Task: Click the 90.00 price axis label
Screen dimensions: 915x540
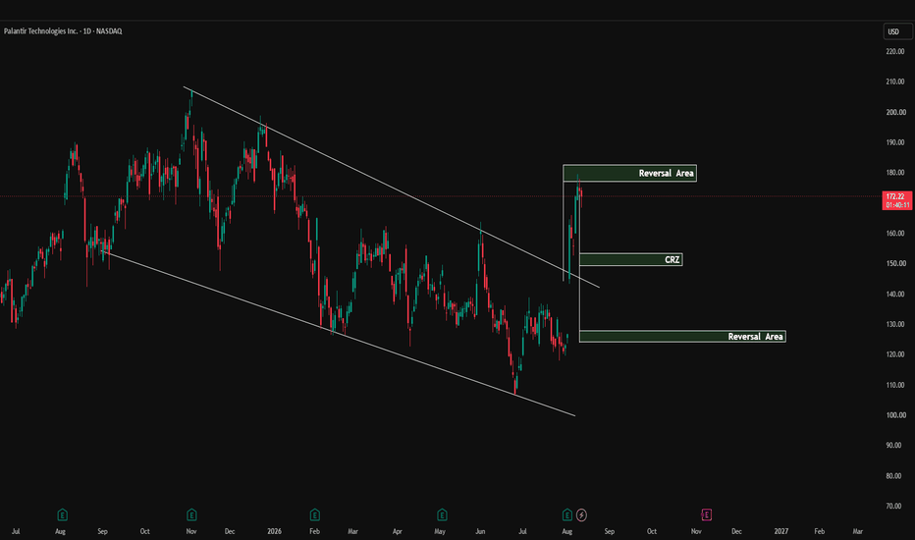Action: [x=893, y=446]
